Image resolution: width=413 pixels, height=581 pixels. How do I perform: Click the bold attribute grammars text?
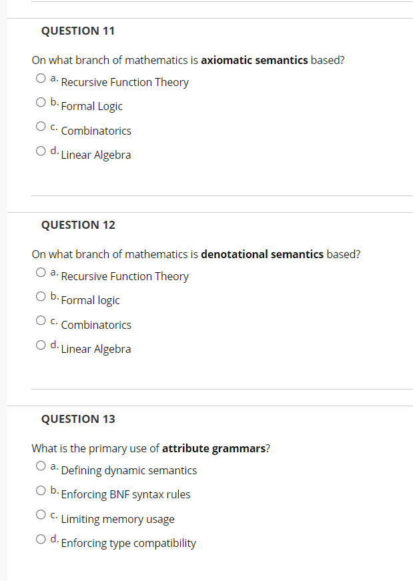tap(214, 449)
